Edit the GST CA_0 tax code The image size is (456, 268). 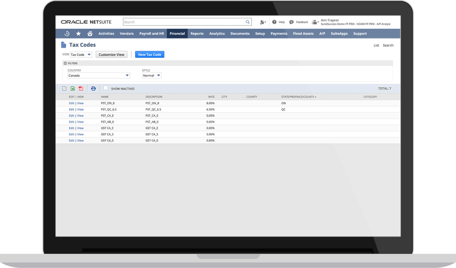(71, 140)
